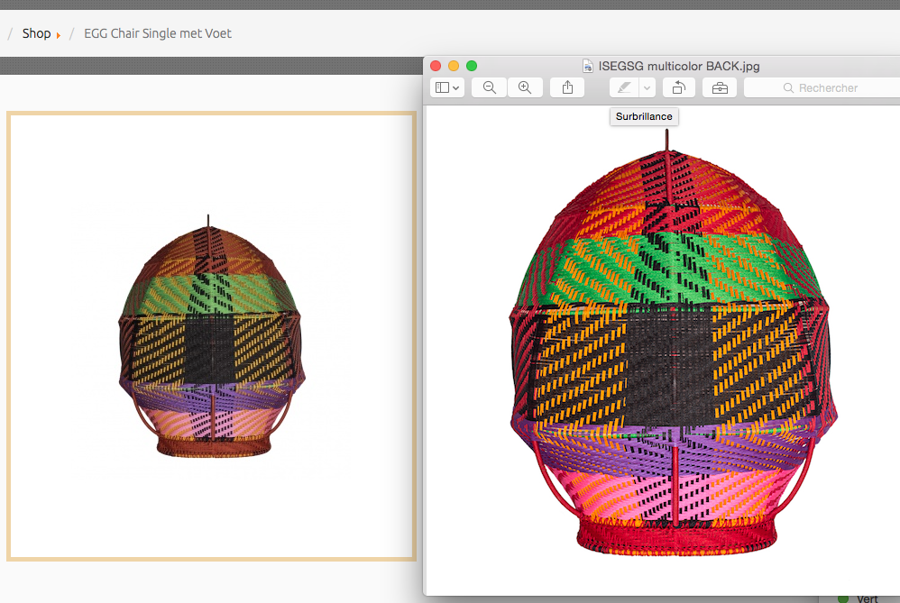Viewport: 900px width, 603px height.
Task: Click the zoom out magnifier in Preview
Action: coord(489,87)
